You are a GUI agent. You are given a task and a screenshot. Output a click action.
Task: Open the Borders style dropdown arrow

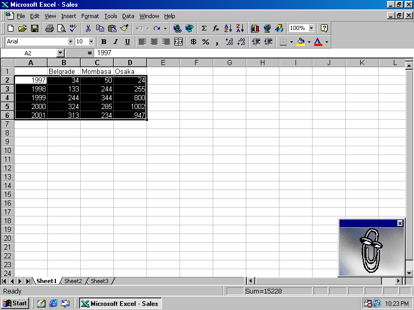coord(291,42)
